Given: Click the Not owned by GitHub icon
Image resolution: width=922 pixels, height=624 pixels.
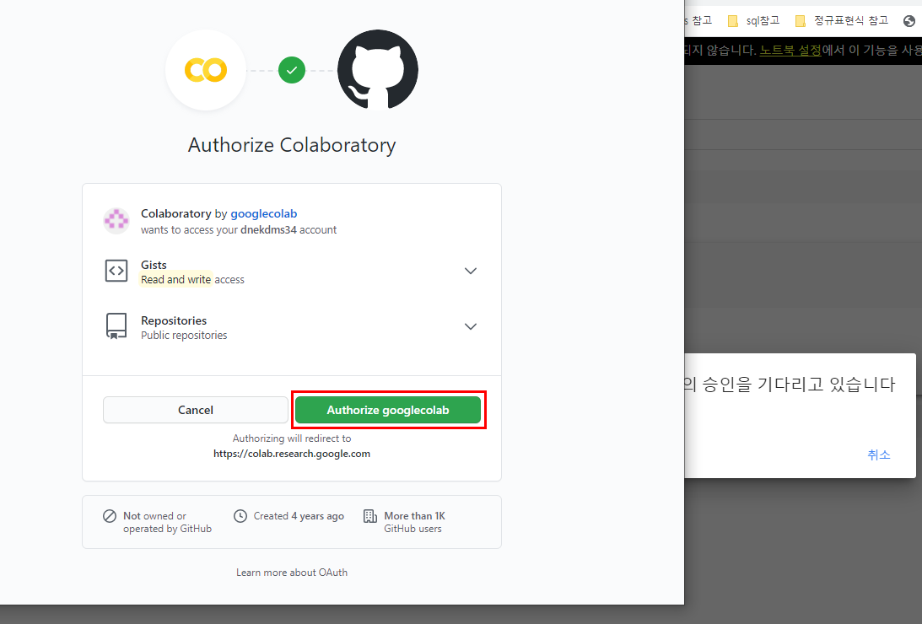Looking at the screenshot, I should coord(110,516).
